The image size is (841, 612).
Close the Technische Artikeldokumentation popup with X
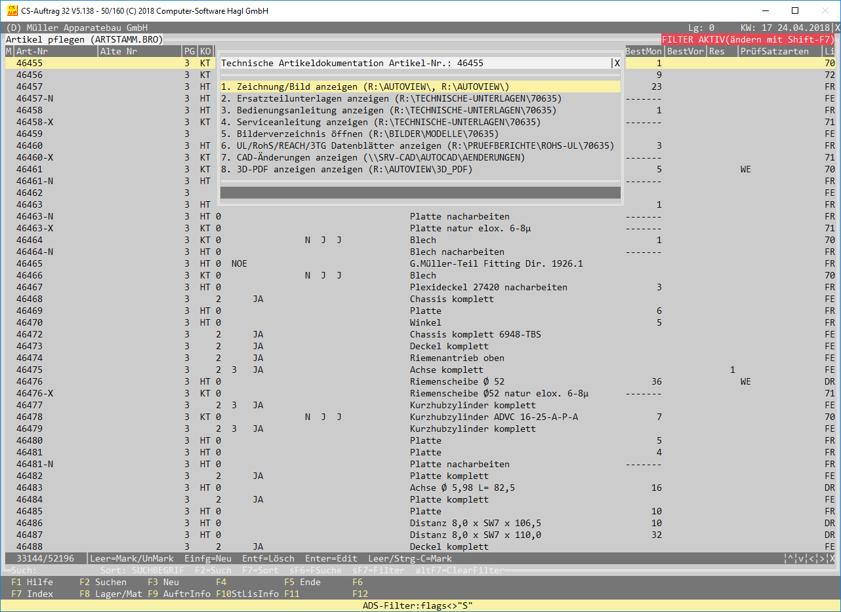pyautogui.click(x=617, y=64)
